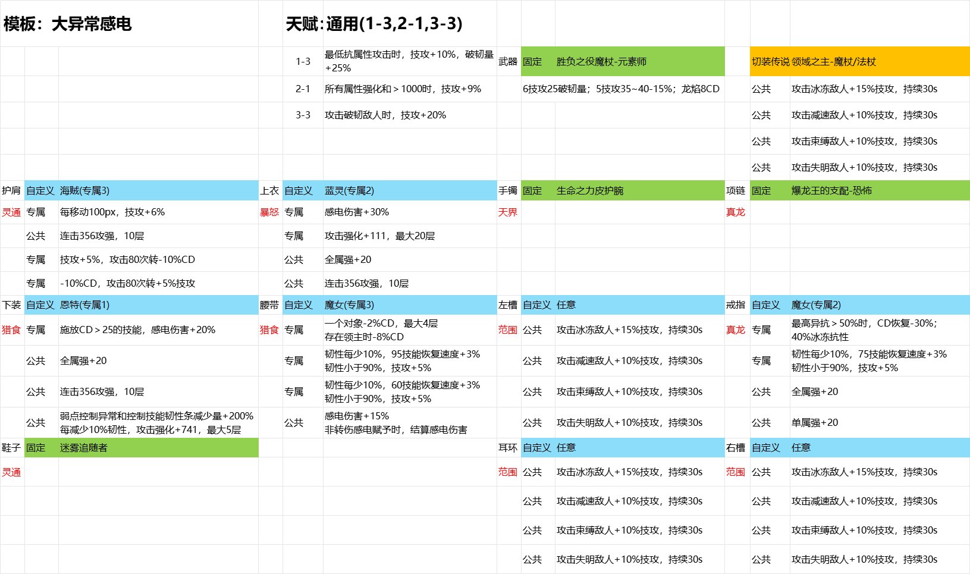Image resolution: width=970 pixels, height=574 pixels.
Task: Click the red 灵通 label under 护肩
Action: [x=12, y=212]
